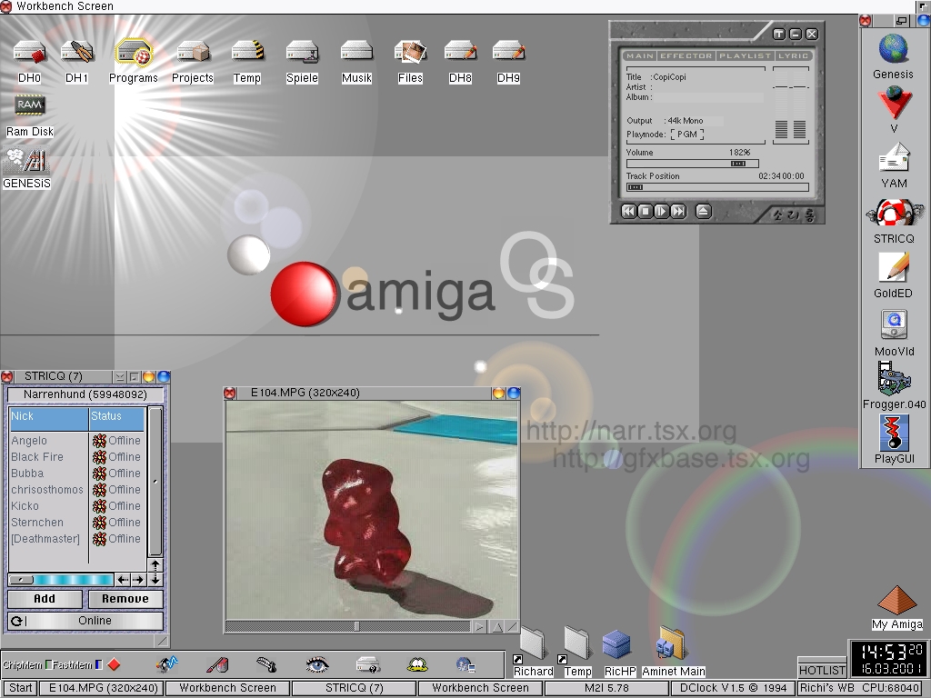Image resolution: width=931 pixels, height=698 pixels.
Task: Click the Add button in STRICQ
Action: pos(45,599)
